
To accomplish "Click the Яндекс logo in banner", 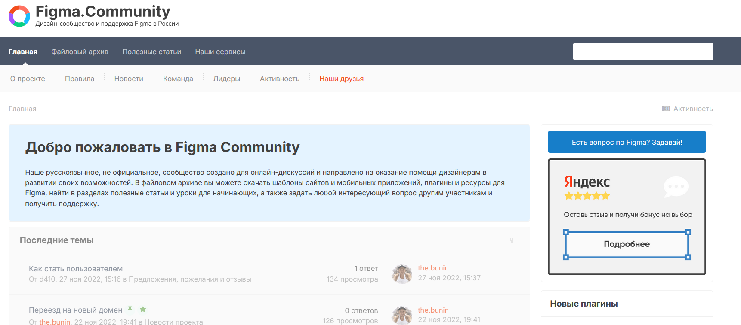I will [587, 182].
